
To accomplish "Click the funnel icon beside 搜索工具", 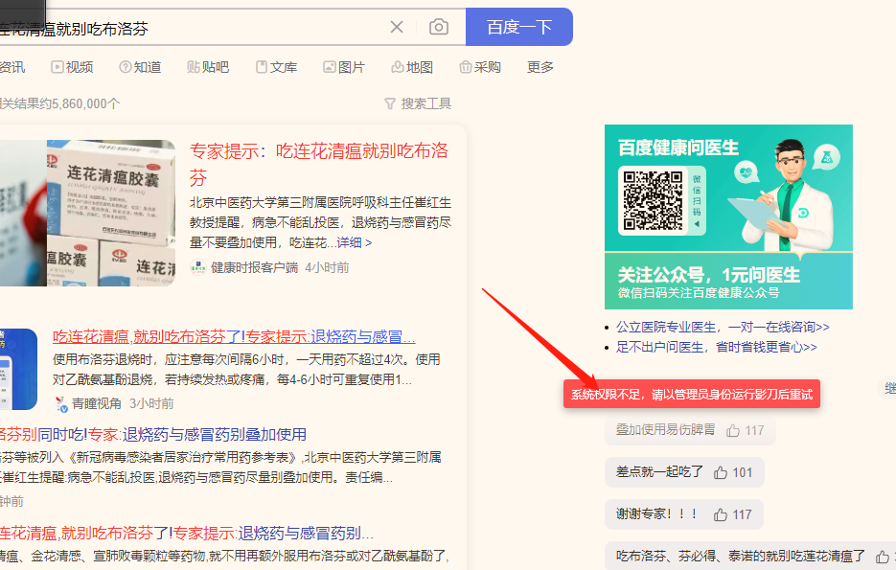I will pyautogui.click(x=390, y=103).
